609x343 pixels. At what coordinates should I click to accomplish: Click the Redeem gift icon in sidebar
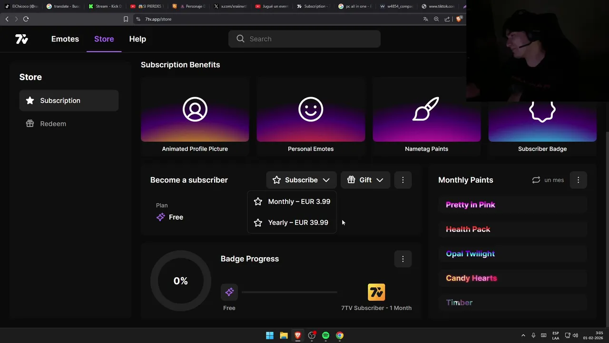[30, 123]
